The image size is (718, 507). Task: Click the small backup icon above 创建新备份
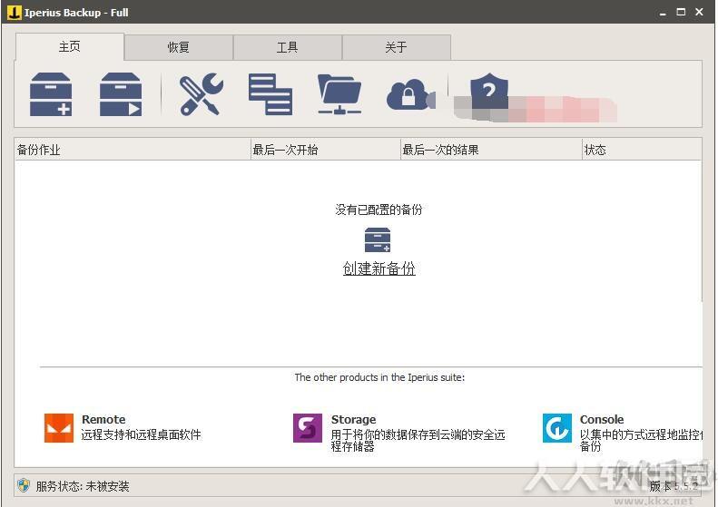[x=378, y=239]
